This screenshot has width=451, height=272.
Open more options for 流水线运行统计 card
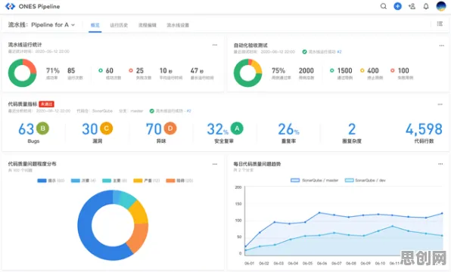coord(215,45)
